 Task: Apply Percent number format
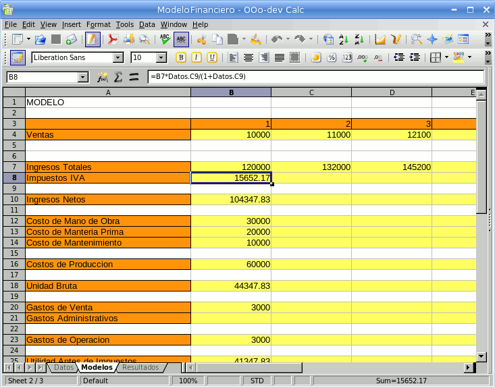coord(332,58)
